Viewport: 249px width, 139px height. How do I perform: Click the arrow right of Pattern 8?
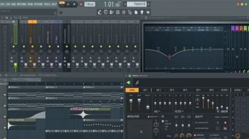149,4
